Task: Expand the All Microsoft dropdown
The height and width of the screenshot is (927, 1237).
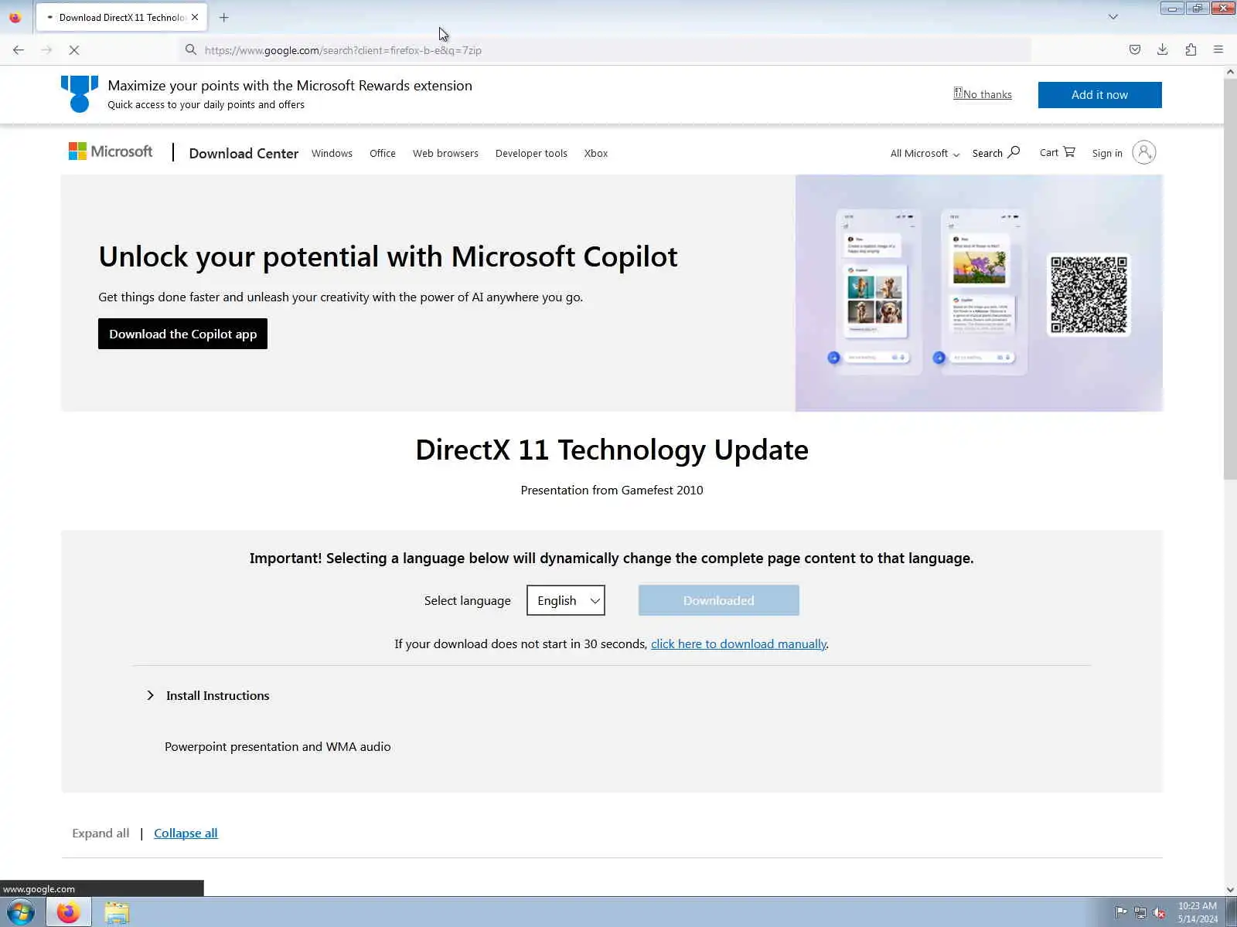Action: click(925, 153)
